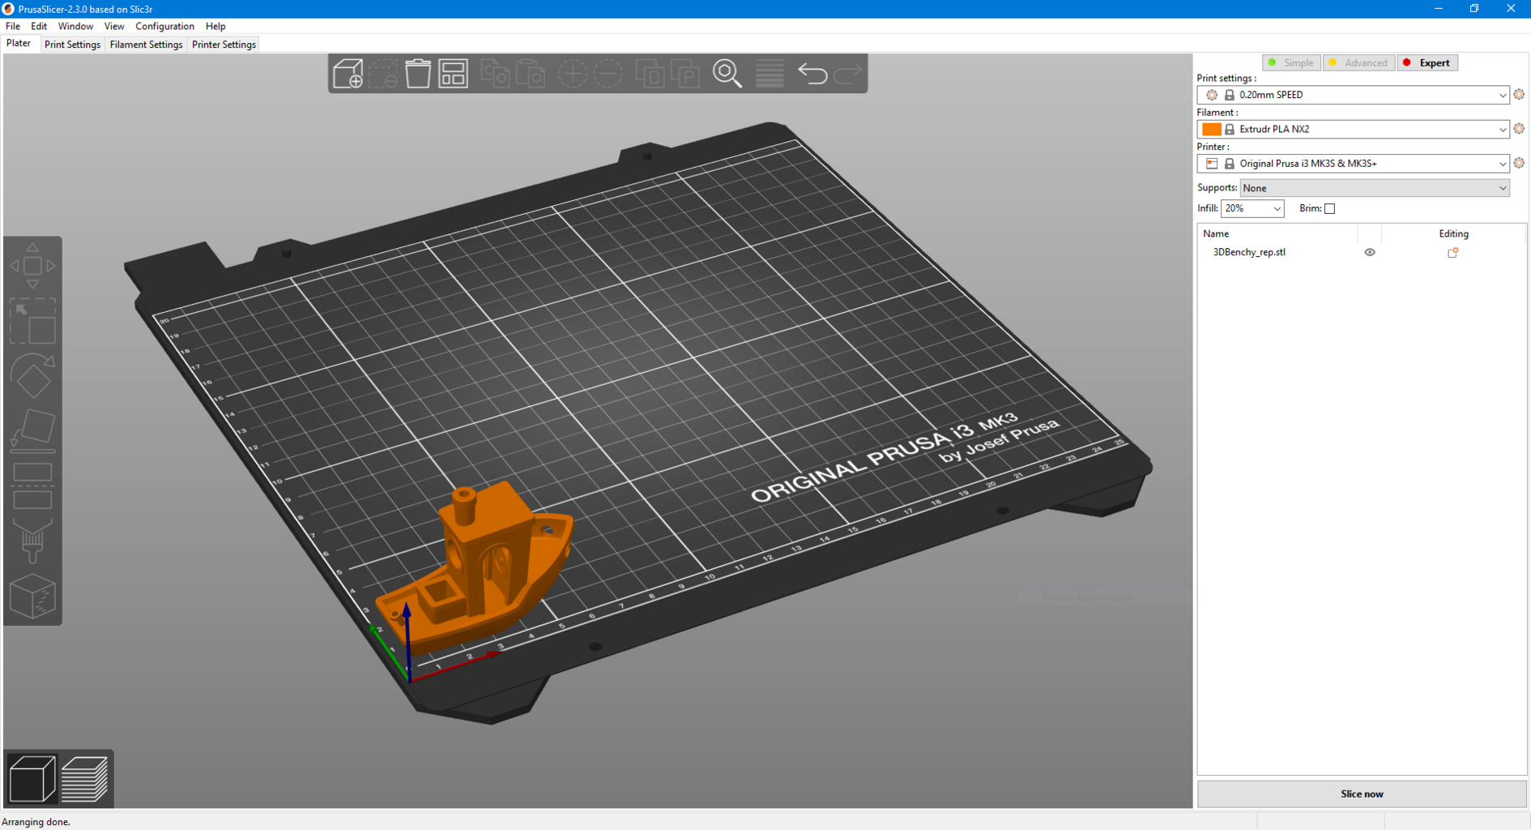Screen dimensions: 1531x830
Task: Switch to Simple mode
Action: (x=1291, y=63)
